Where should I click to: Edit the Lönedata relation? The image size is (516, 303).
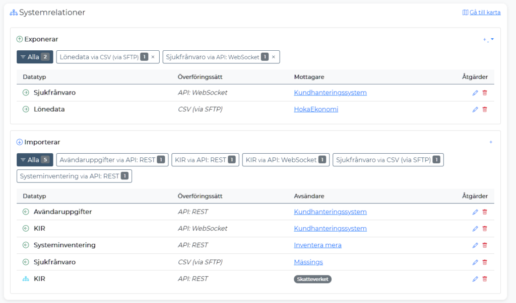(475, 110)
